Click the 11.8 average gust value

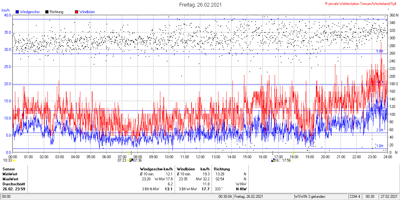pyautogui.click(x=206, y=184)
